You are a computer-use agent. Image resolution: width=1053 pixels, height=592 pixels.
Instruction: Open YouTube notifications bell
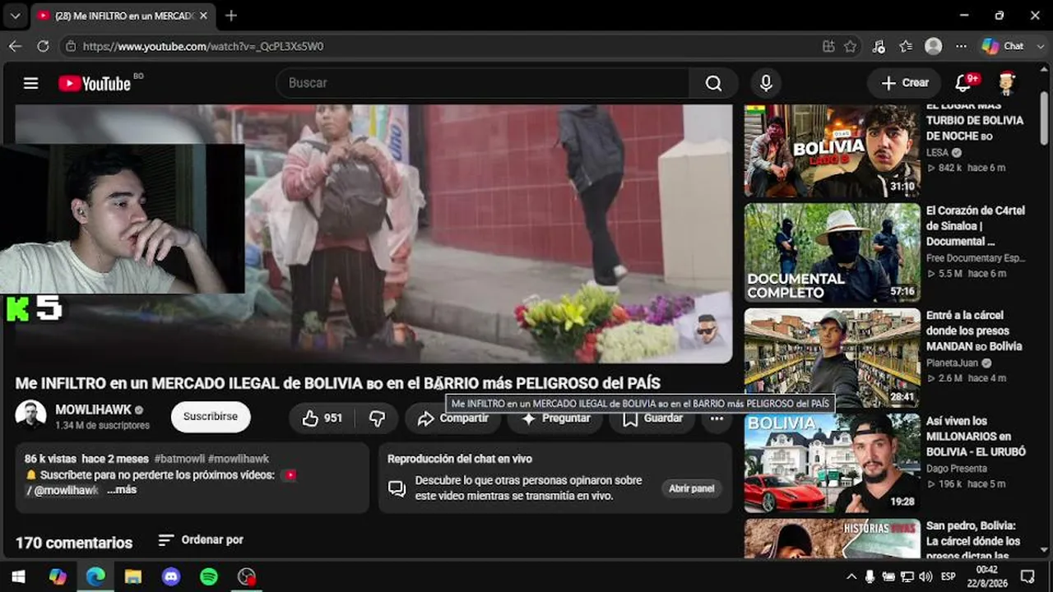point(963,83)
